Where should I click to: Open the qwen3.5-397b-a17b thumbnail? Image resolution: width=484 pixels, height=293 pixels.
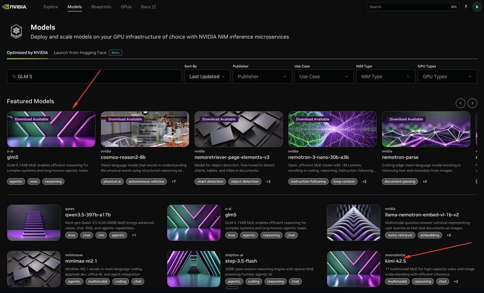[x=34, y=223]
